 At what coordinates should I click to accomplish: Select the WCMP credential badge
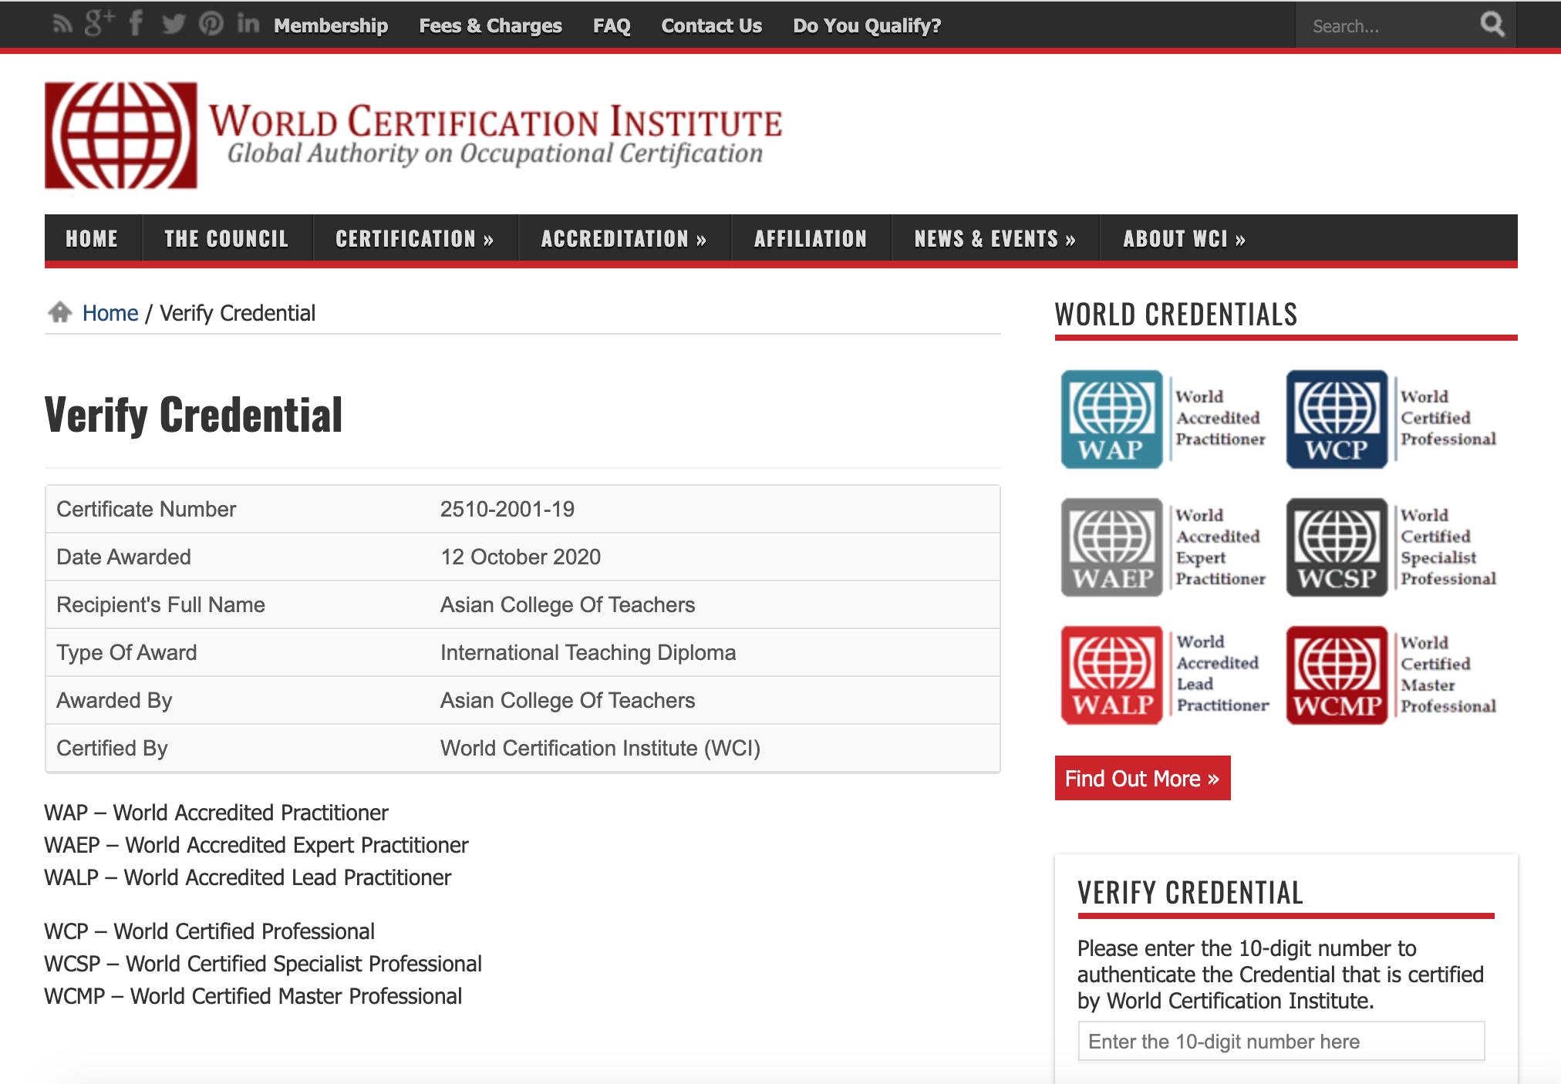tap(1337, 675)
